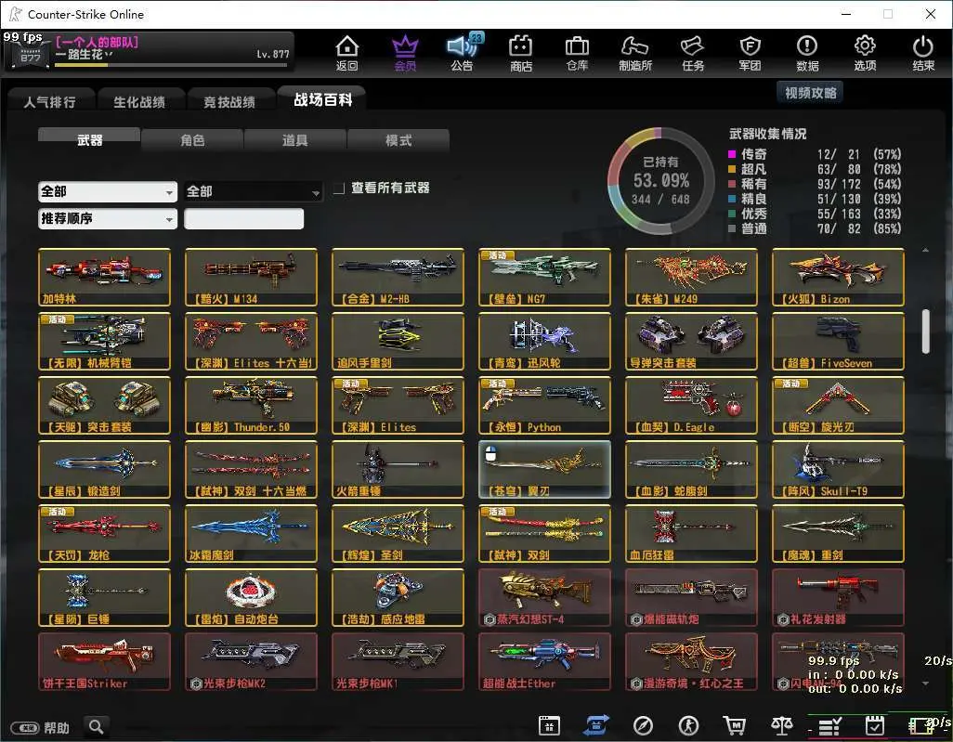Open the shopping cart M icon
Viewport: 953px width, 742px height.
tap(735, 725)
